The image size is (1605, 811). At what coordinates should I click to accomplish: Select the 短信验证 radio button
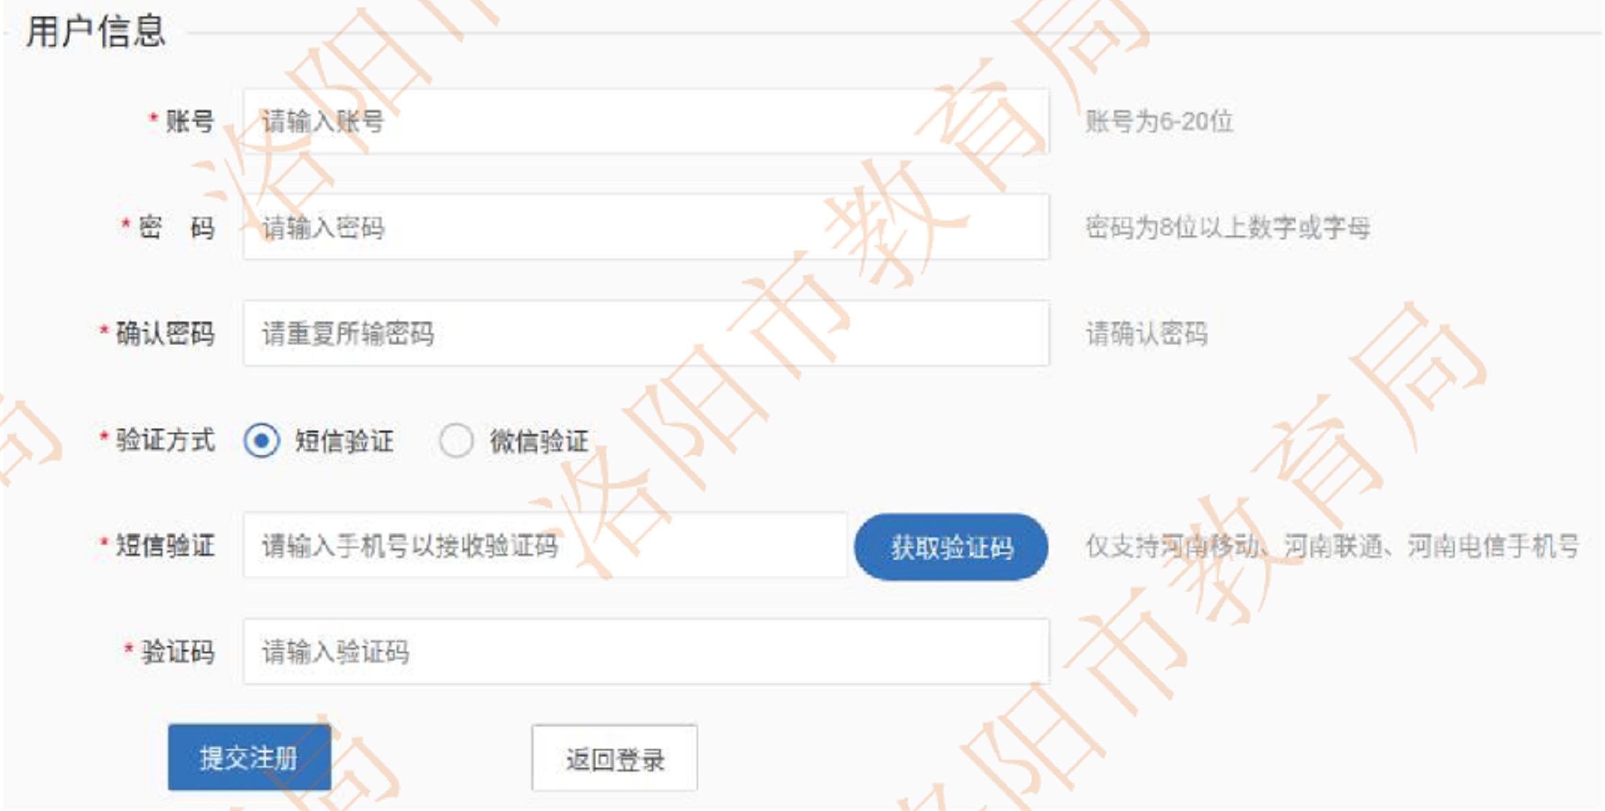(261, 440)
